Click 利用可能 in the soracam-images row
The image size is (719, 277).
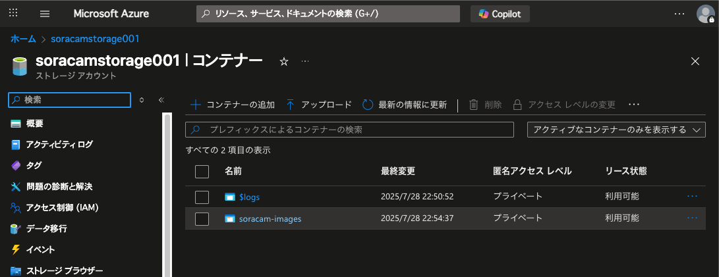621,219
